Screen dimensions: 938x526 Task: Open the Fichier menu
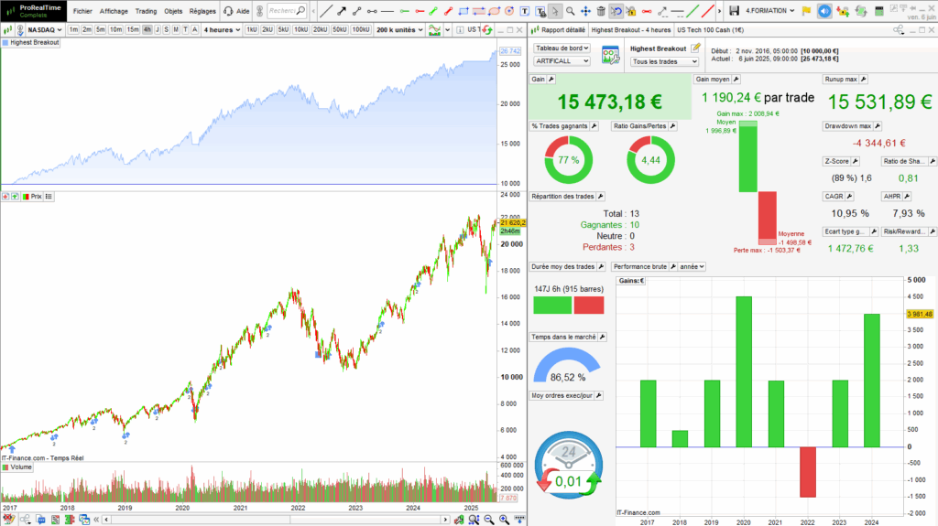(x=82, y=11)
